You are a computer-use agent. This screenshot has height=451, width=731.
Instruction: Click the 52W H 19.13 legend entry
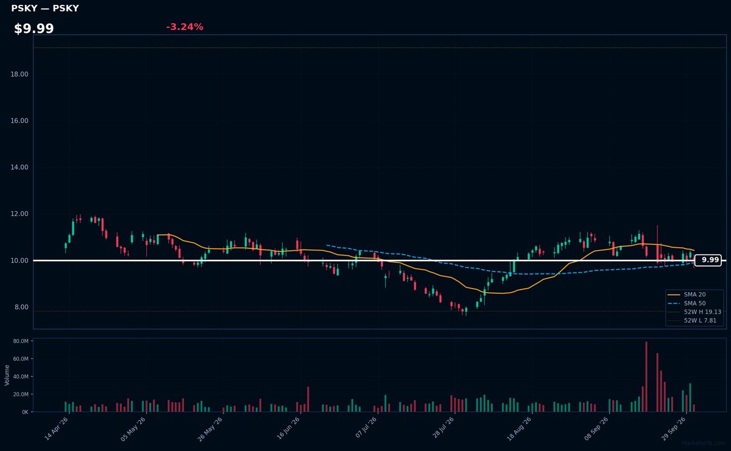tap(694, 312)
